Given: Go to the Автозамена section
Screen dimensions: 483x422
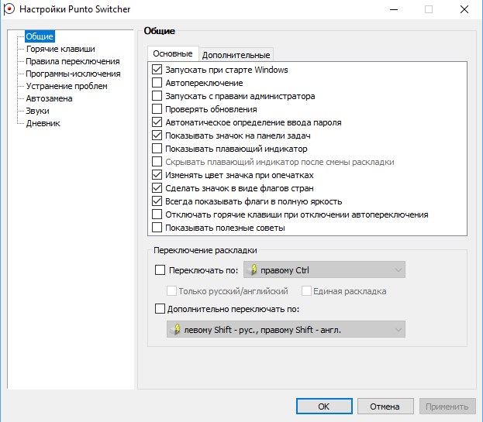Looking at the screenshot, I should 49,98.
